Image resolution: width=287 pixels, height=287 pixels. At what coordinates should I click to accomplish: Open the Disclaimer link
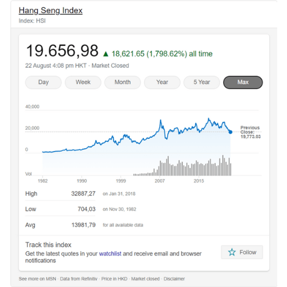click(x=174, y=279)
